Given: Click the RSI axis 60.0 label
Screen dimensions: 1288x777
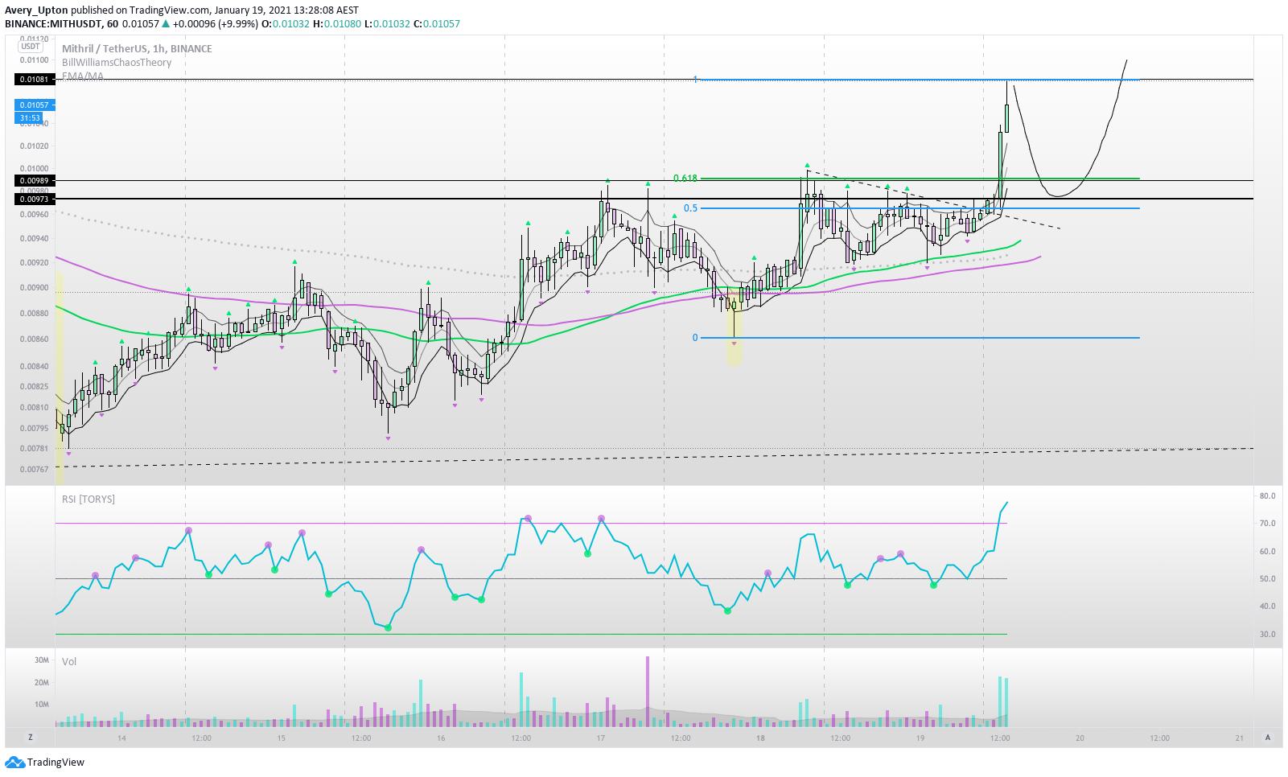Looking at the screenshot, I should point(1267,551).
